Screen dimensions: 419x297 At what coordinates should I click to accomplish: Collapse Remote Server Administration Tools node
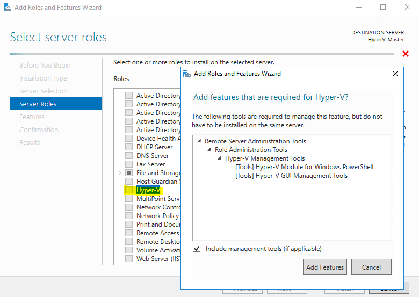click(199, 141)
